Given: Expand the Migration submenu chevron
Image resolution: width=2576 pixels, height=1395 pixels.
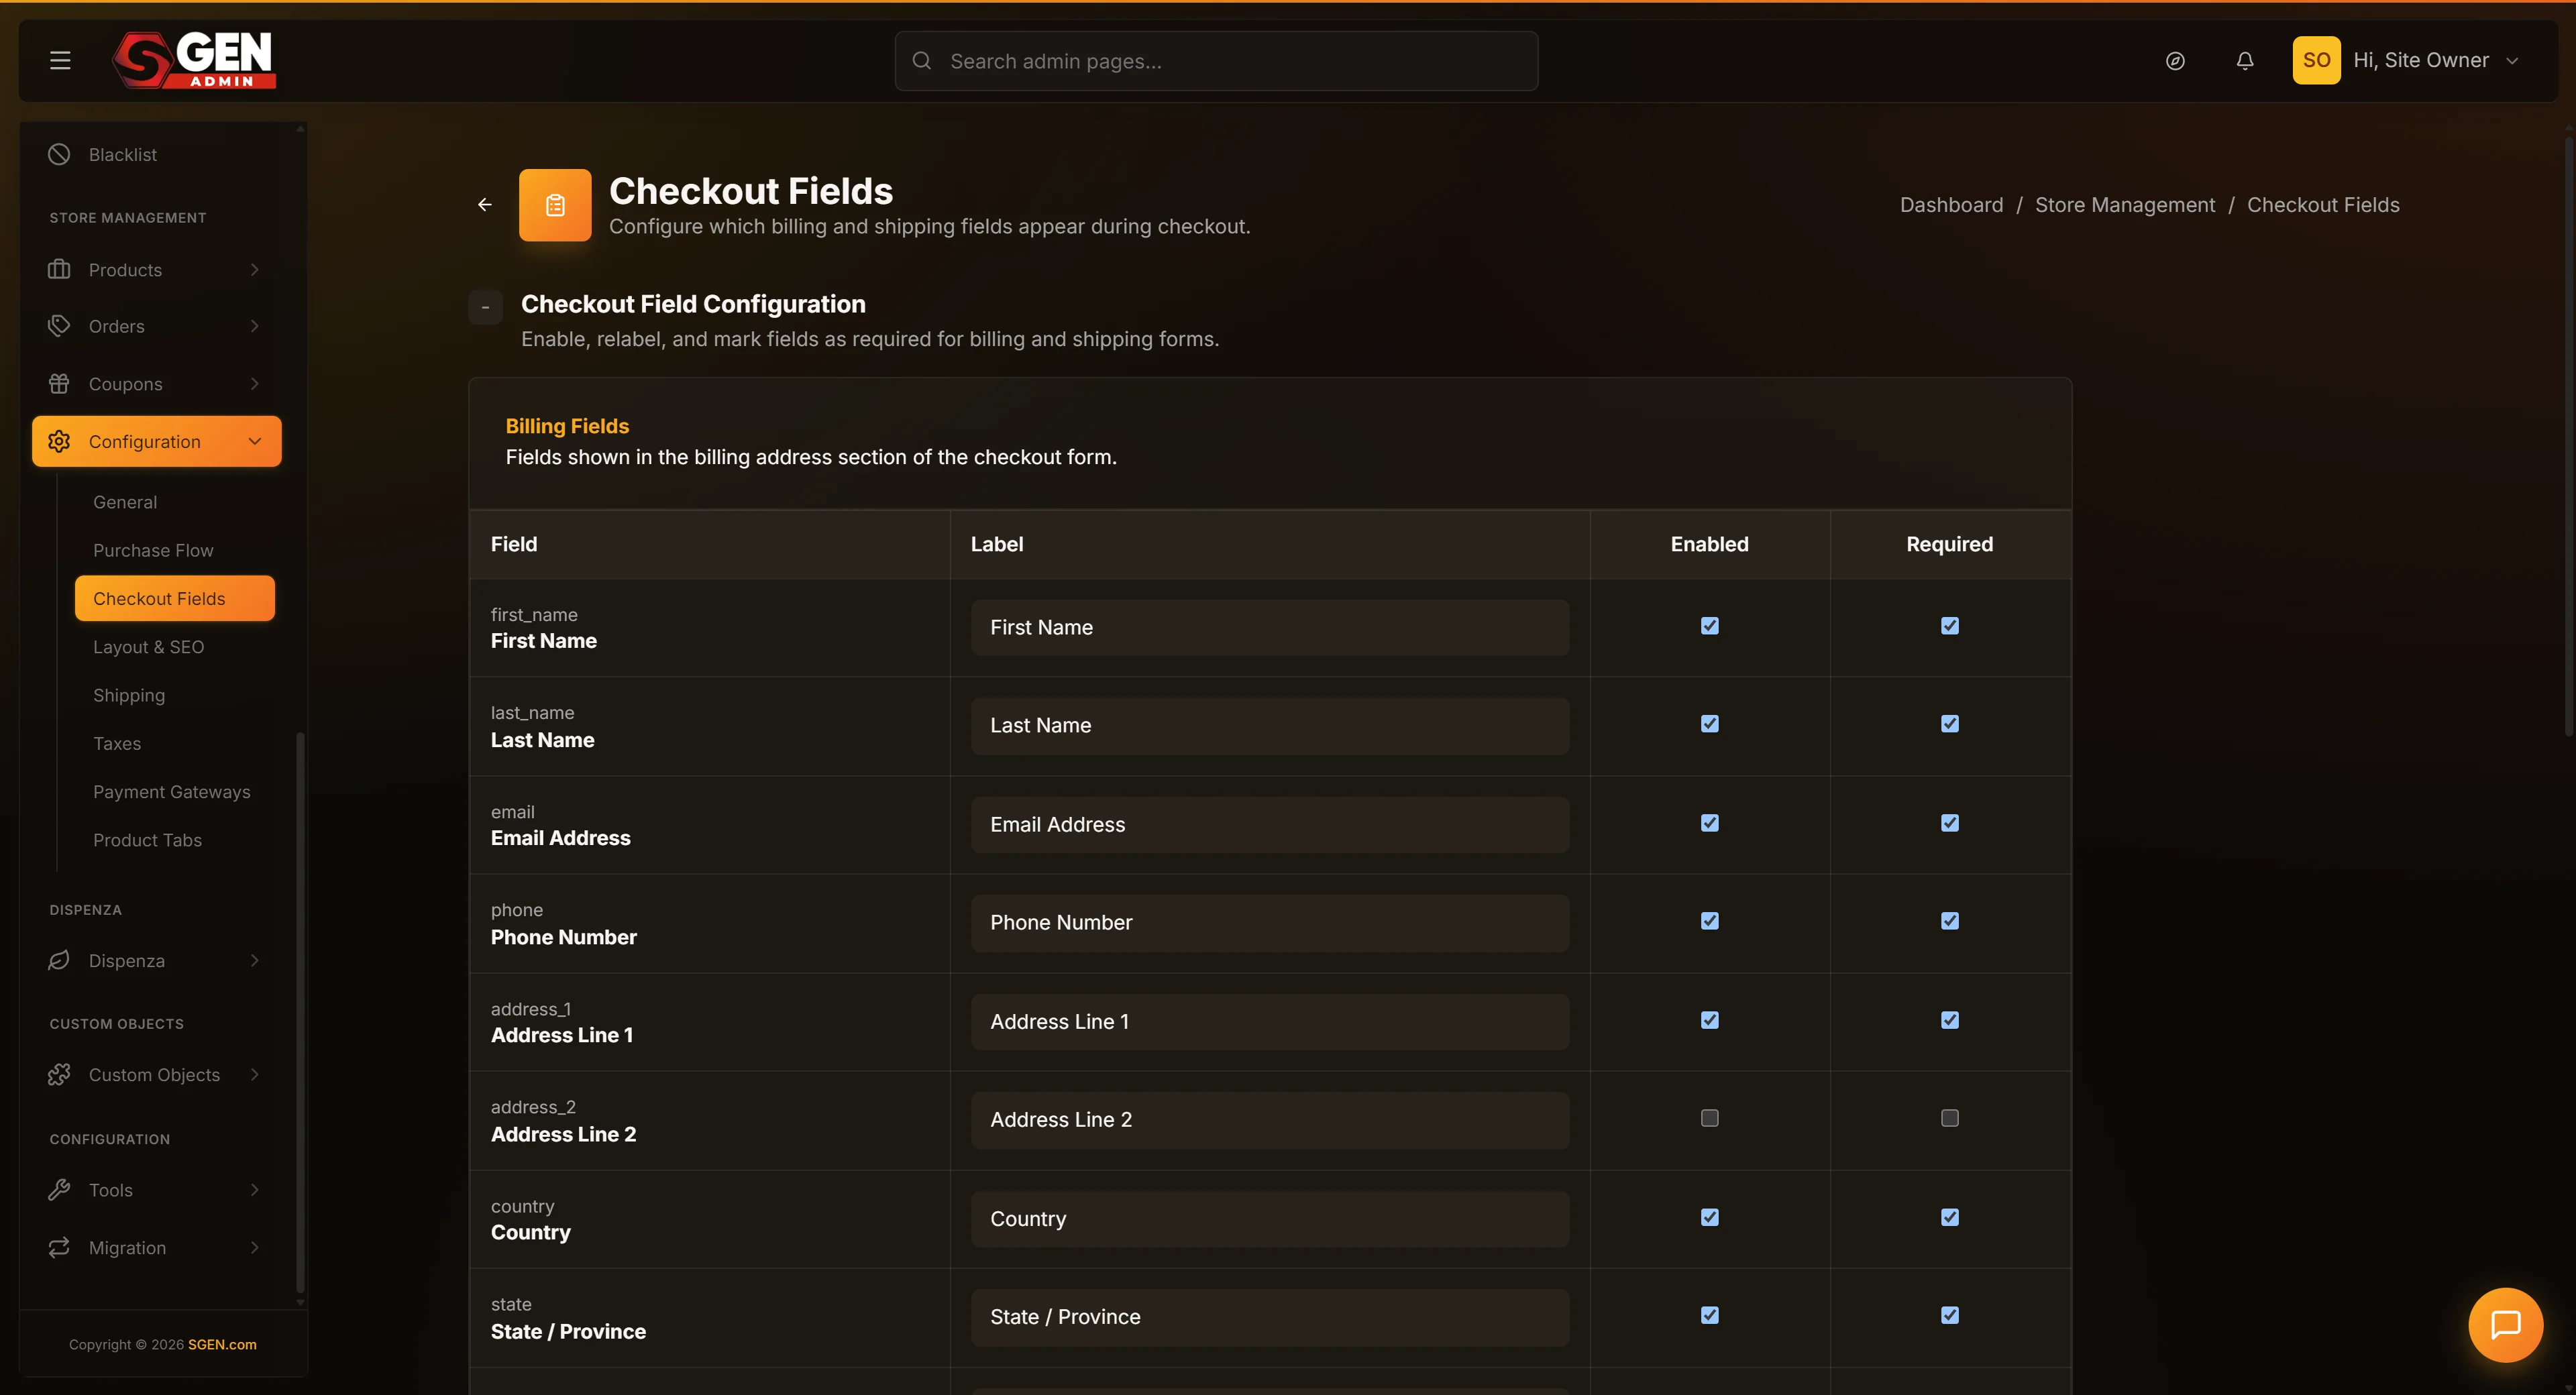Looking at the screenshot, I should pos(255,1247).
